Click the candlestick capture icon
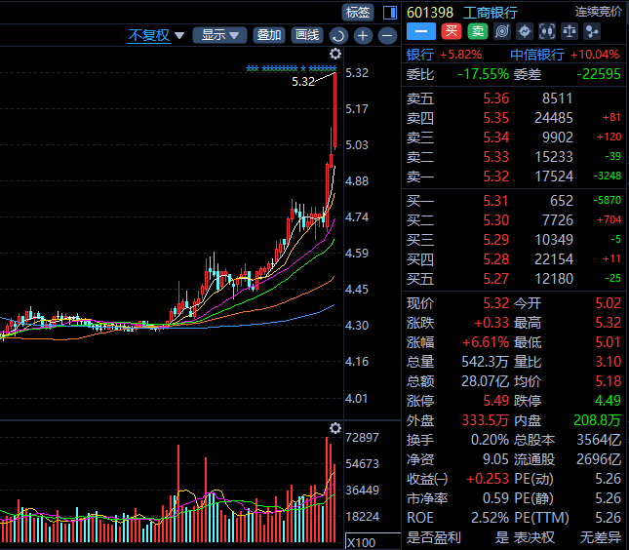The height and width of the screenshot is (550, 629). pyautogui.click(x=547, y=31)
